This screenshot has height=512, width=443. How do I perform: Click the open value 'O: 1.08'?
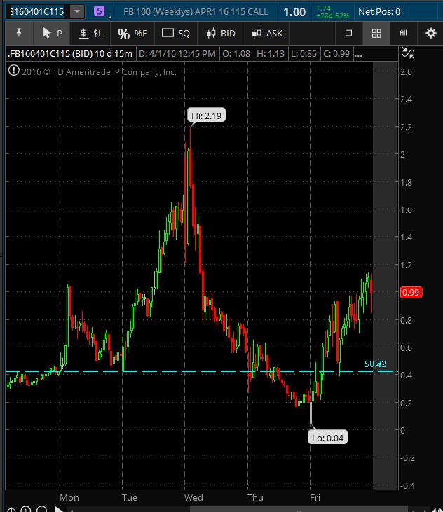coord(236,53)
